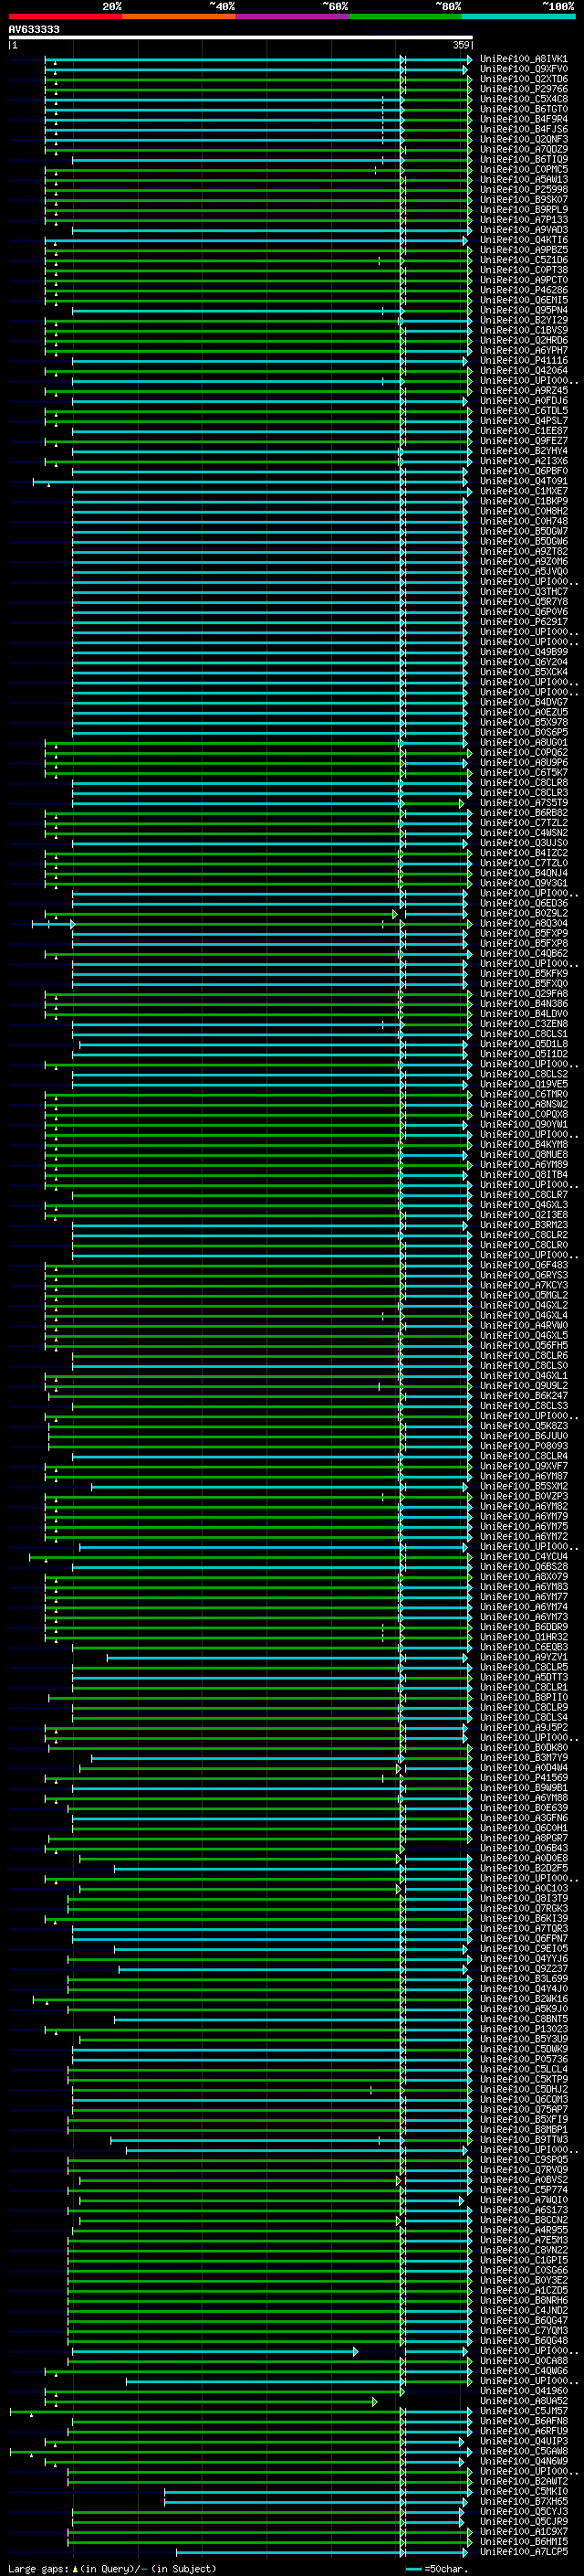The width and height of the screenshot is (584, 2576).
Task: Select the UniRef100_Q42064 label
Action: pos(523,370)
